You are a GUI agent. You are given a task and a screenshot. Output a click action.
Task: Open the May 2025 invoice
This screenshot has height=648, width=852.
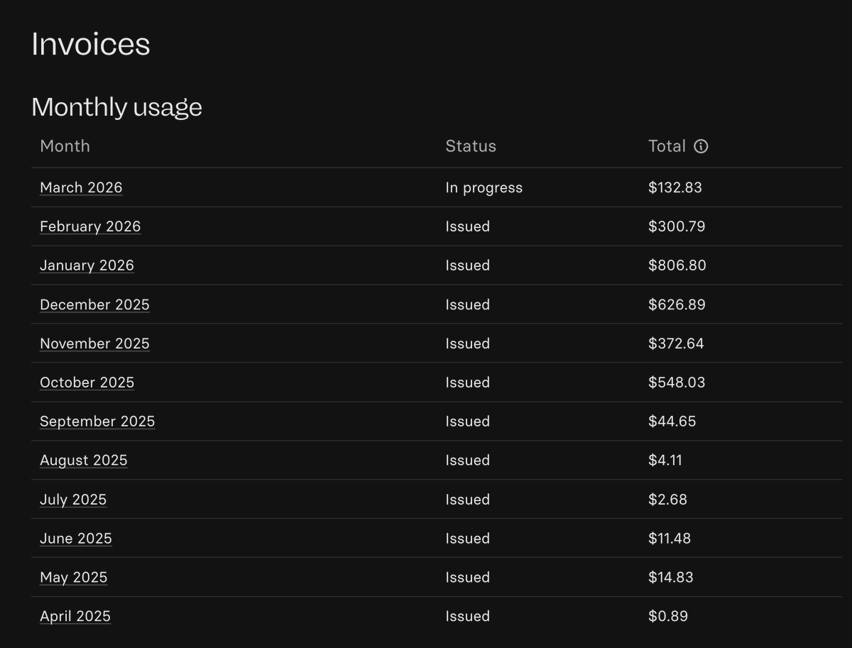coord(74,578)
